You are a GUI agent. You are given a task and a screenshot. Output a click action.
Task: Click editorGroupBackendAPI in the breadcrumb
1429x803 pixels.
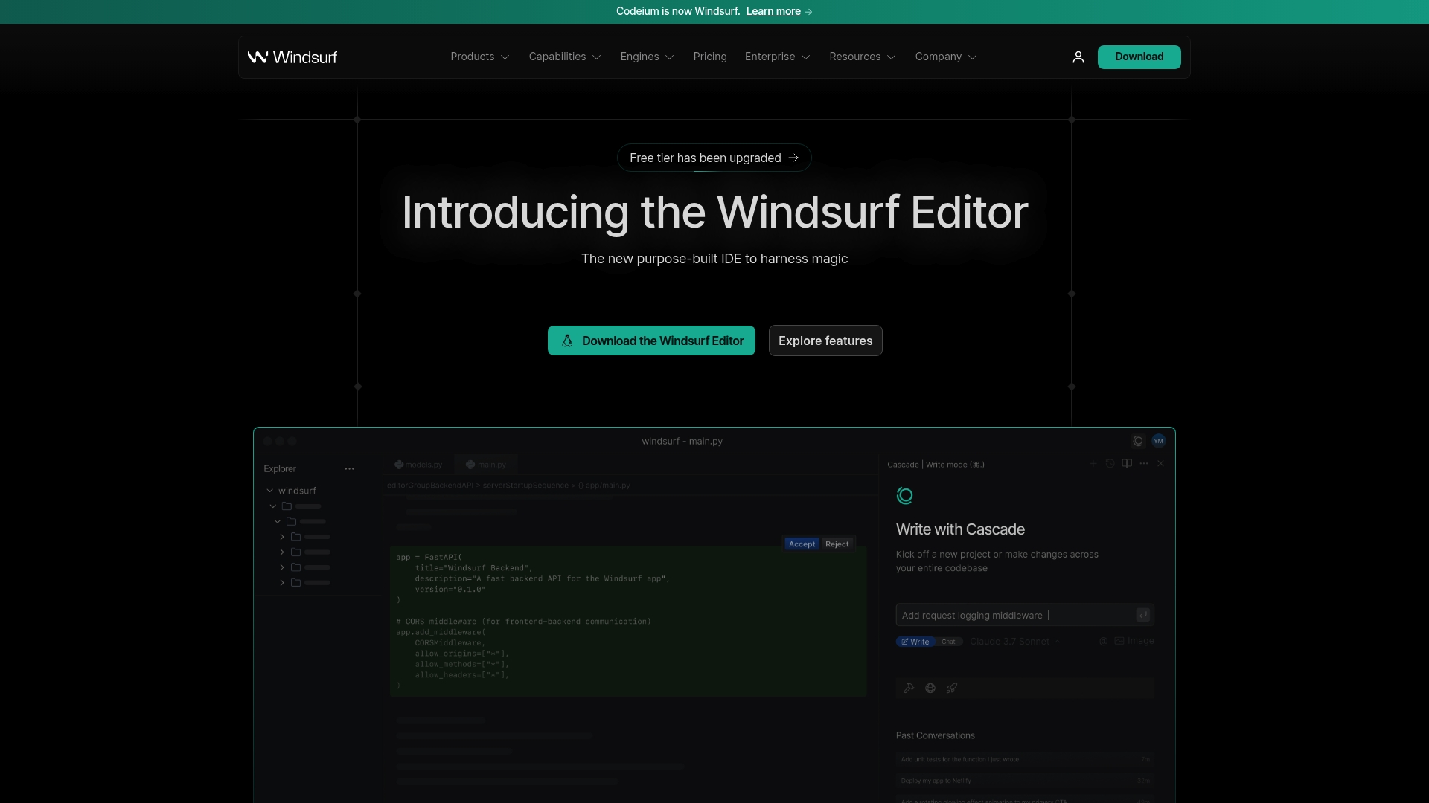pyautogui.click(x=430, y=486)
